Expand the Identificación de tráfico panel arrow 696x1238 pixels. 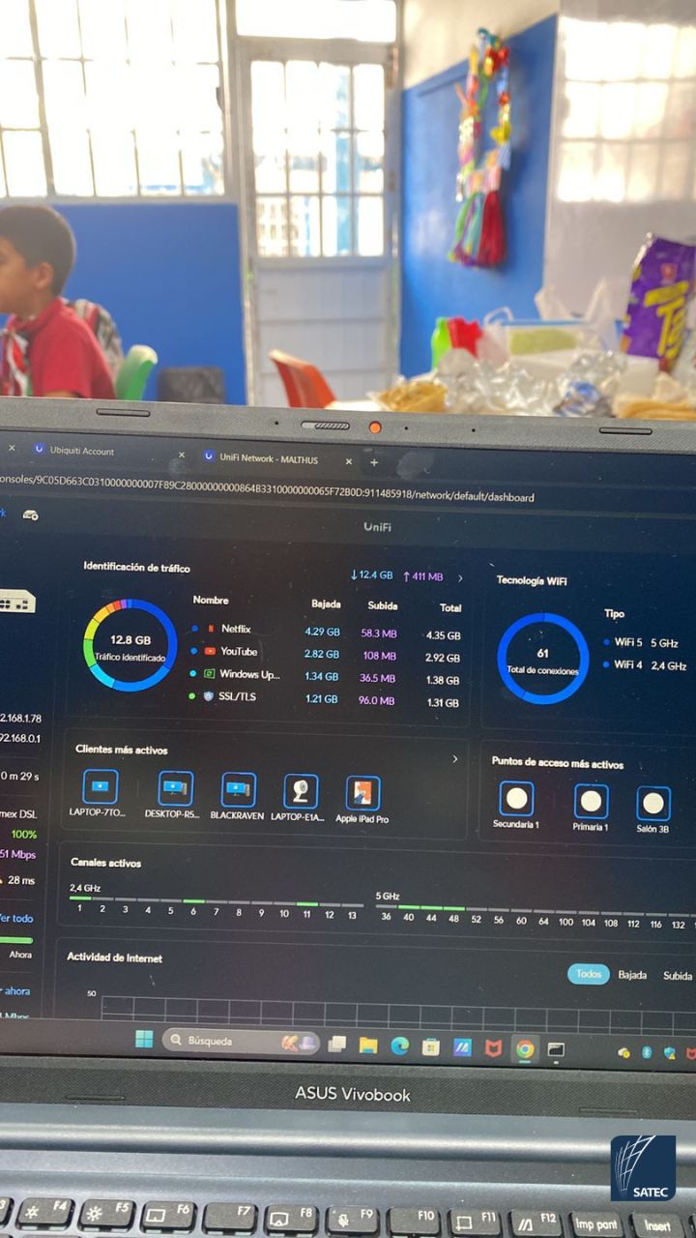[460, 577]
